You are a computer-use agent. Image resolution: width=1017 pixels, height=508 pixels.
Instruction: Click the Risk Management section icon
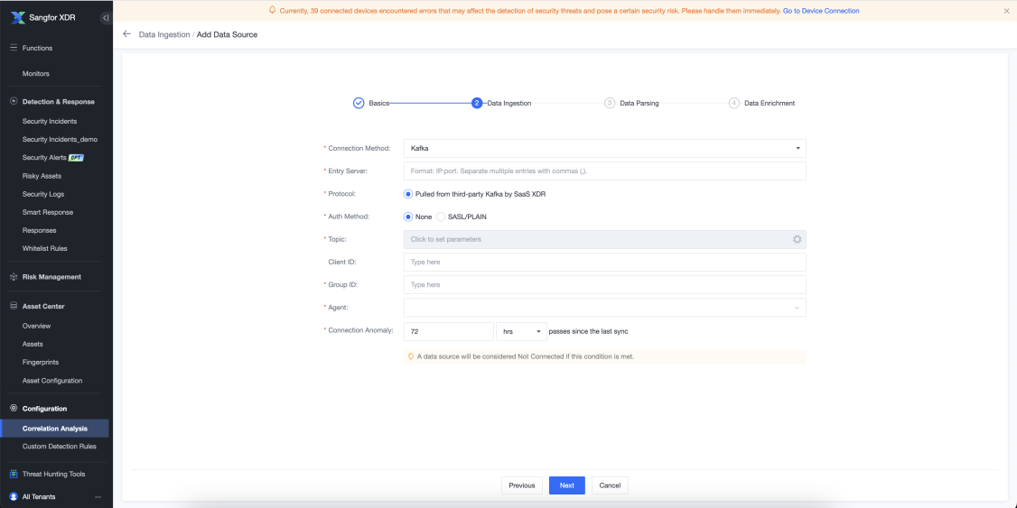pos(14,277)
